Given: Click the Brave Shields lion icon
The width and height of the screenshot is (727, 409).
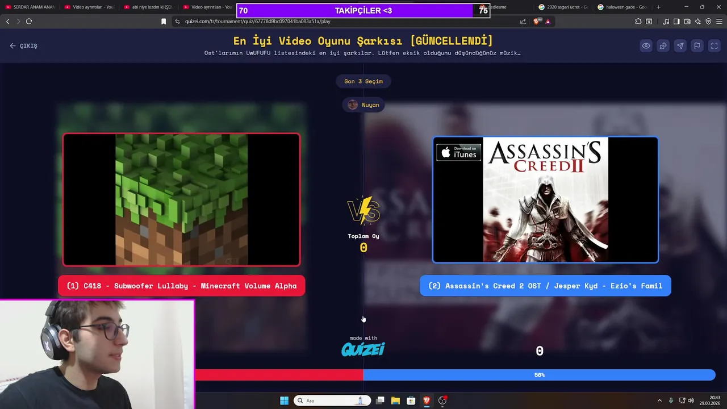Looking at the screenshot, I should point(537,21).
